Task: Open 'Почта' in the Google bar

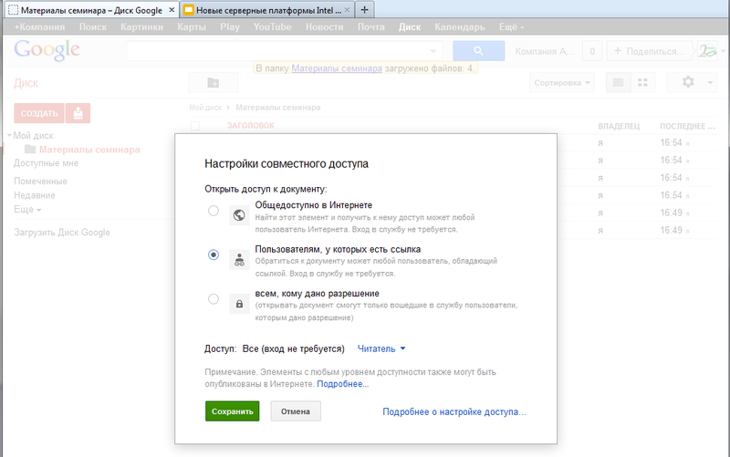Action: (371, 27)
